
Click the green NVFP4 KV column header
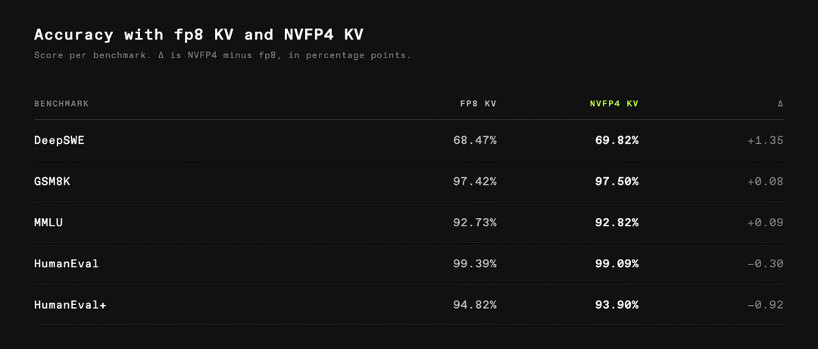(614, 103)
